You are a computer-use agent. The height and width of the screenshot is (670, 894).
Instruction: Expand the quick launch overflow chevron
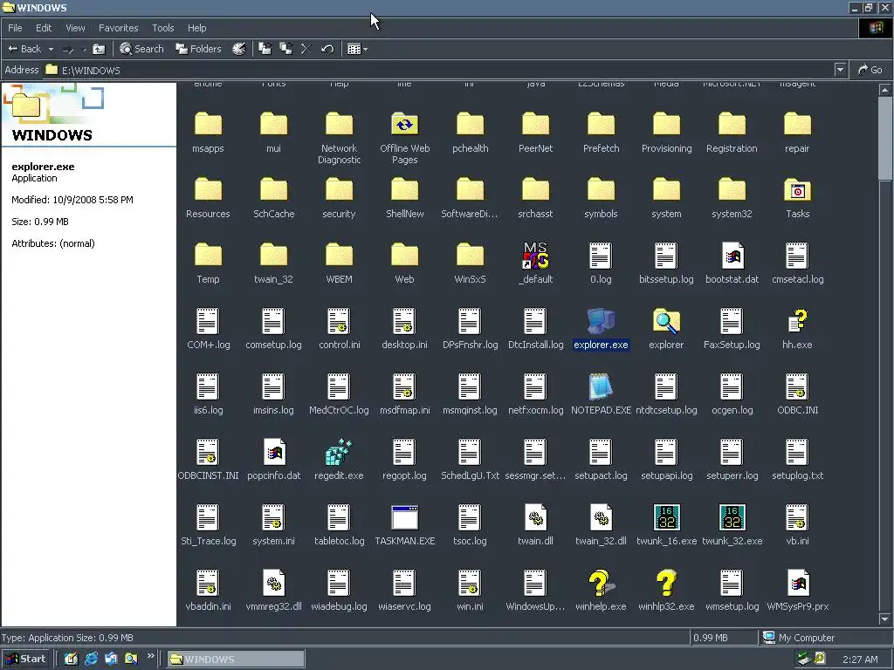[150, 656]
